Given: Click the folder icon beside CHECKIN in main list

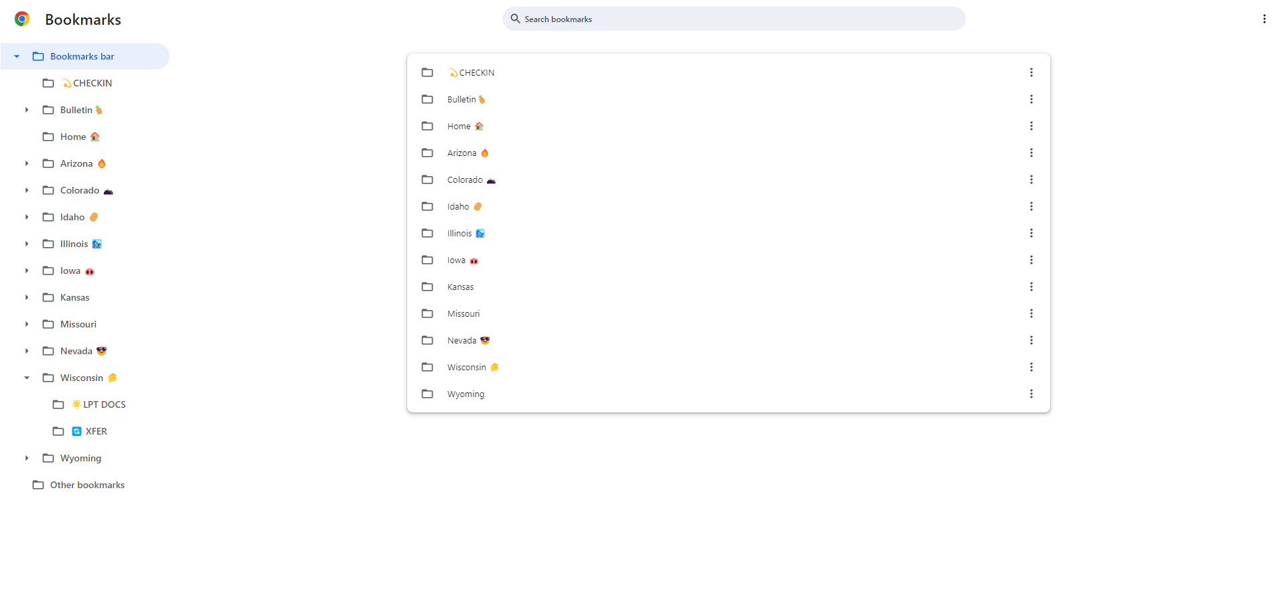Looking at the screenshot, I should (428, 72).
